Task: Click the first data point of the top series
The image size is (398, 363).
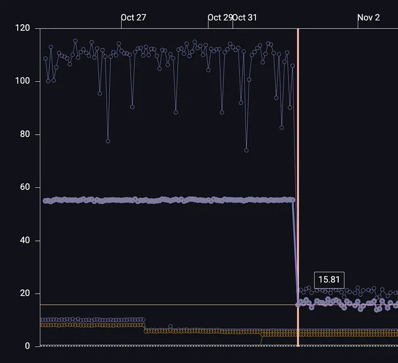Action: [x=46, y=59]
